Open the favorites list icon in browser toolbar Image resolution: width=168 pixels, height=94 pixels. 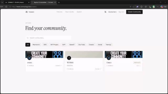(x=146, y=7)
